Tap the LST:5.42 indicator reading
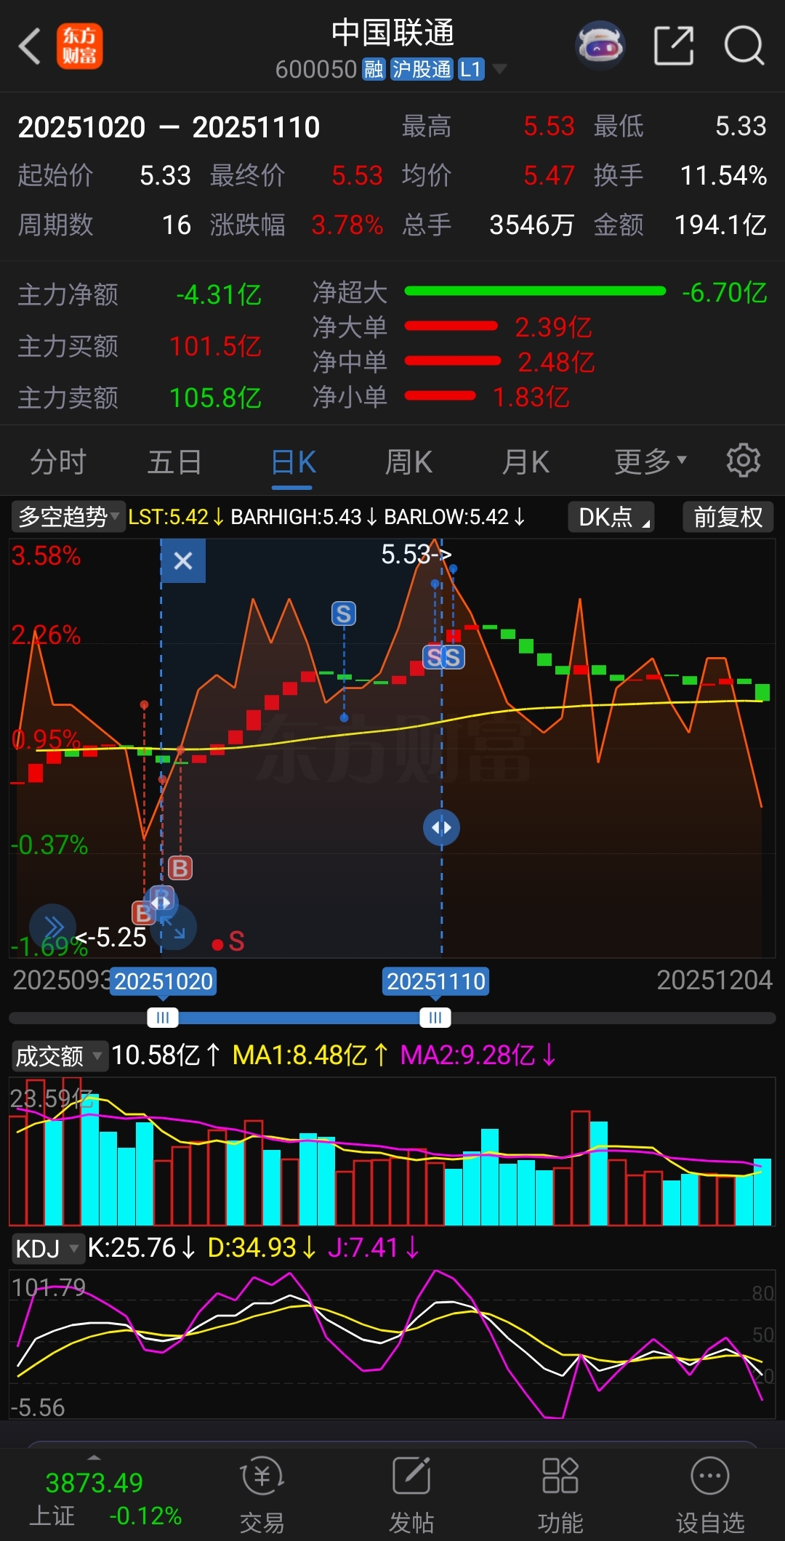785x1541 pixels. pos(176,517)
